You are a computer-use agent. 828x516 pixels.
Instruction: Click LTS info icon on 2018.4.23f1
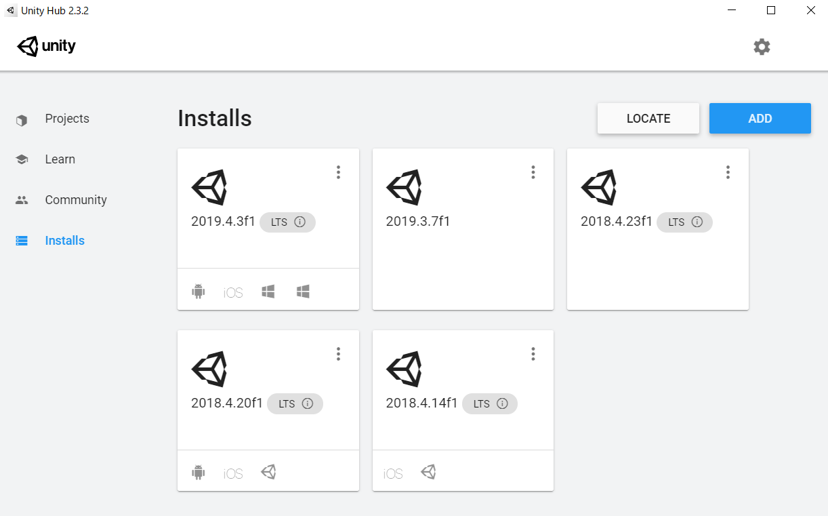[697, 222]
